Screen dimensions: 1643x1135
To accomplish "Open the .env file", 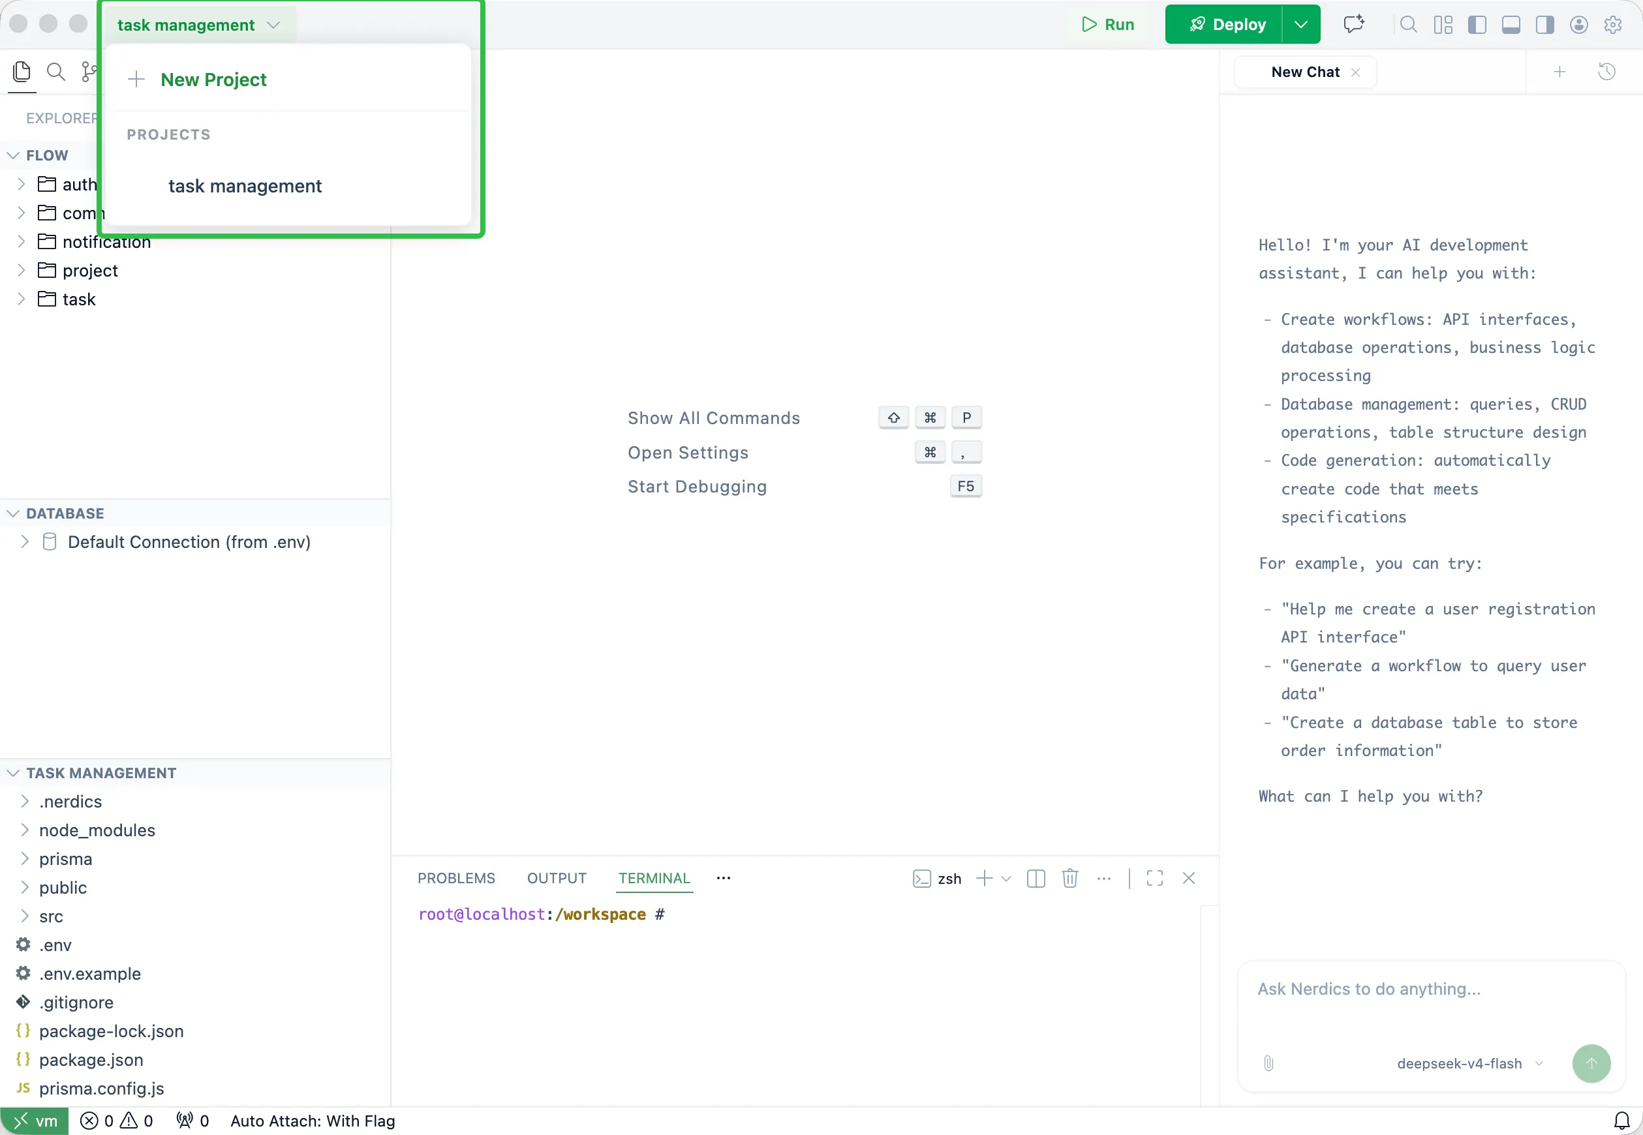I will (x=55, y=945).
